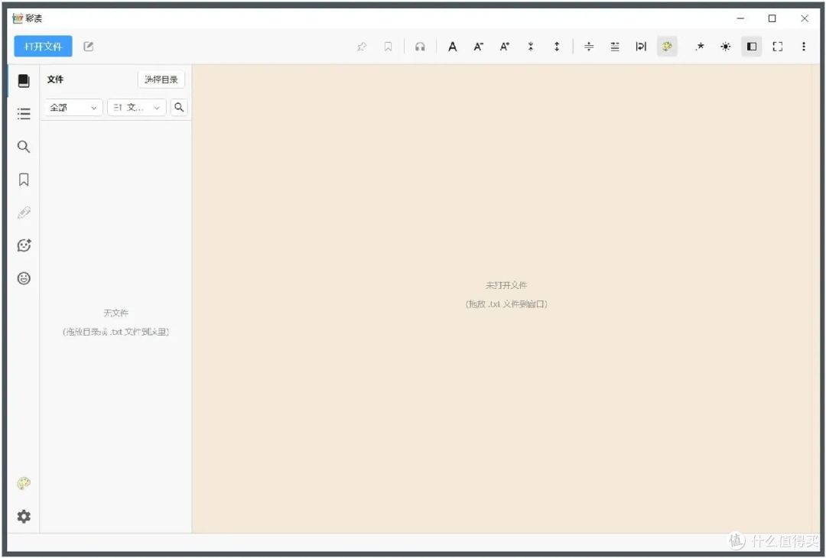Click the regex .* icon in the toolbar

click(x=700, y=47)
